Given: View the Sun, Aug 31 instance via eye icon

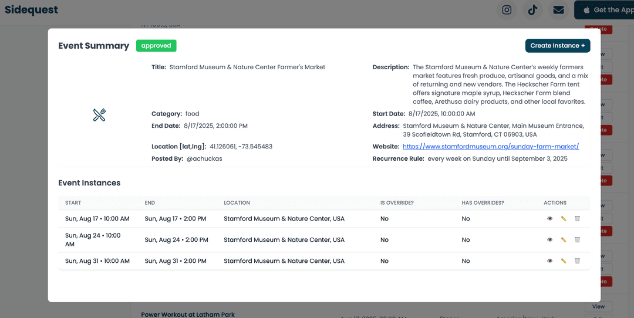Looking at the screenshot, I should [x=549, y=261].
